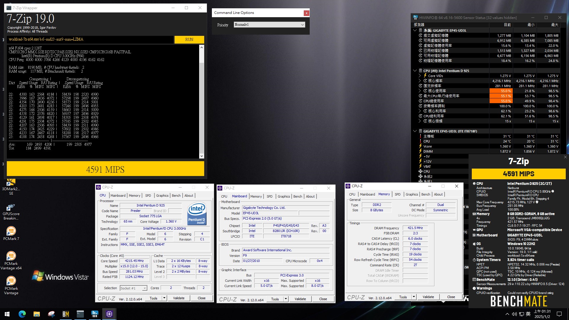Open HWiNFO taskbar icon
This screenshot has height=320, width=569.
[95, 314]
